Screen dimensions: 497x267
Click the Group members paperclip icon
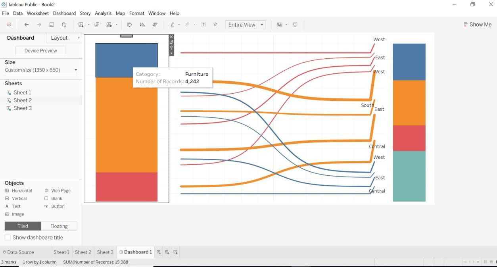tap(187, 25)
